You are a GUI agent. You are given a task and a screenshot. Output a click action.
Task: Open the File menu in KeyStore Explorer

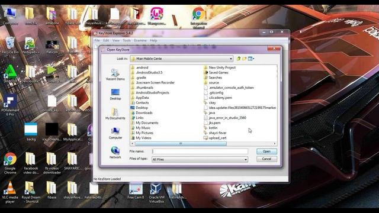coord(97,40)
